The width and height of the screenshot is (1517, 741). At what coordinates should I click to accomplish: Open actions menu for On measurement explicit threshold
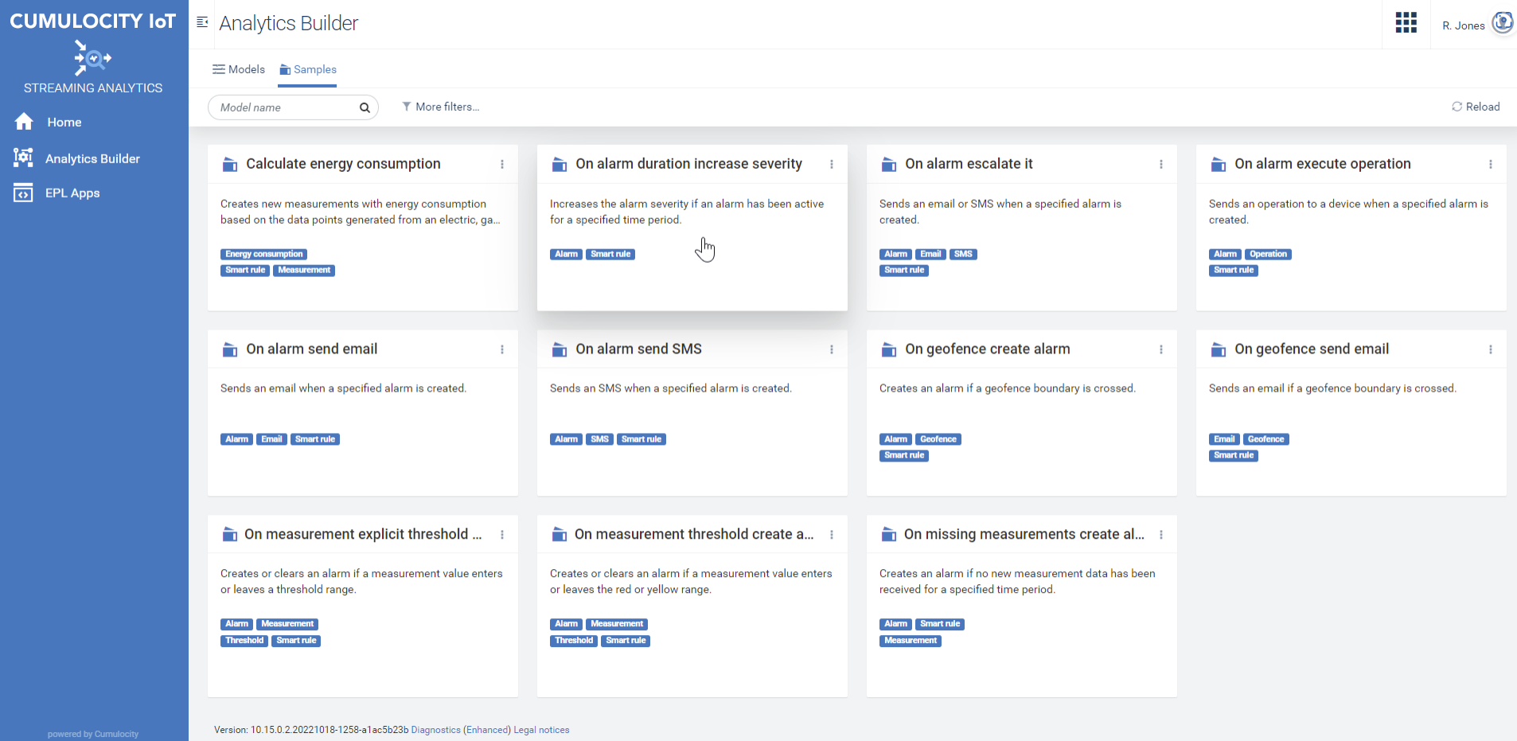[x=502, y=535]
